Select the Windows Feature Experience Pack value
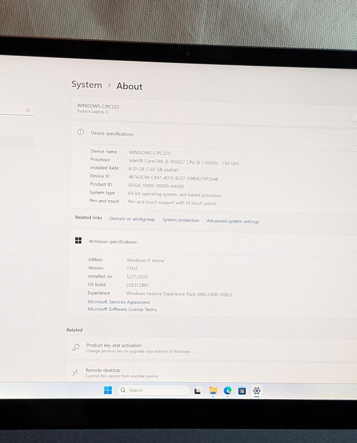 coord(179,294)
